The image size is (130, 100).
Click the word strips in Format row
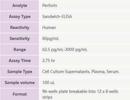[47, 97]
